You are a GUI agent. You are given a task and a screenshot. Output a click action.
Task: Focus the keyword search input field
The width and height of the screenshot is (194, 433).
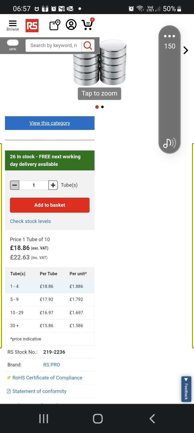(53, 45)
